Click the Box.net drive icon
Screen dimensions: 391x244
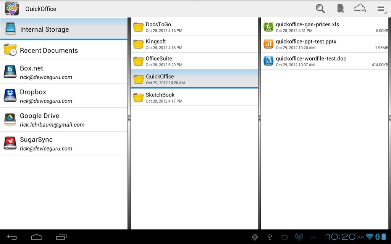pos(10,71)
